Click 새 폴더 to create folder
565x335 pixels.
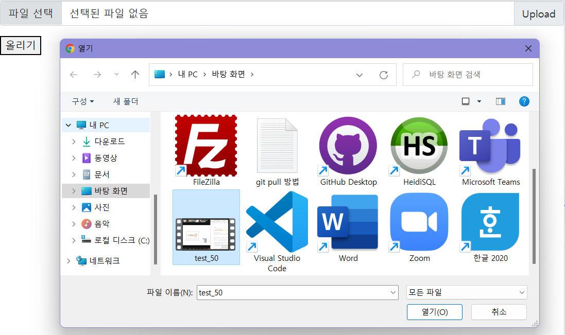click(x=126, y=101)
